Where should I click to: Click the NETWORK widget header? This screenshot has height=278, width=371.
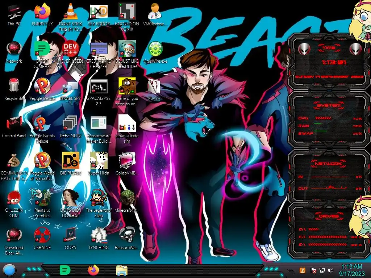point(329,163)
